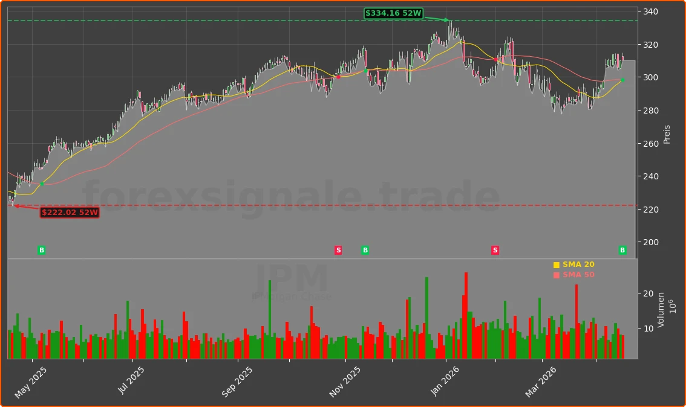Click the red SMA 50 legend square
Image resolution: width=686 pixels, height=407 pixels.
[x=555, y=274]
